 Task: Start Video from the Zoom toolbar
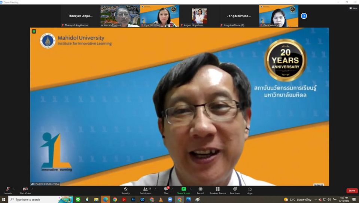(x=25, y=190)
